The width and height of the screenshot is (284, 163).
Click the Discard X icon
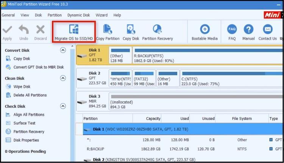pyautogui.click(x=41, y=29)
